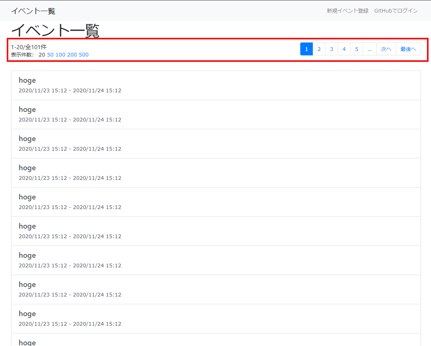Open page 3 in pagination
Image resolution: width=431 pixels, height=346 pixels.
click(331, 49)
